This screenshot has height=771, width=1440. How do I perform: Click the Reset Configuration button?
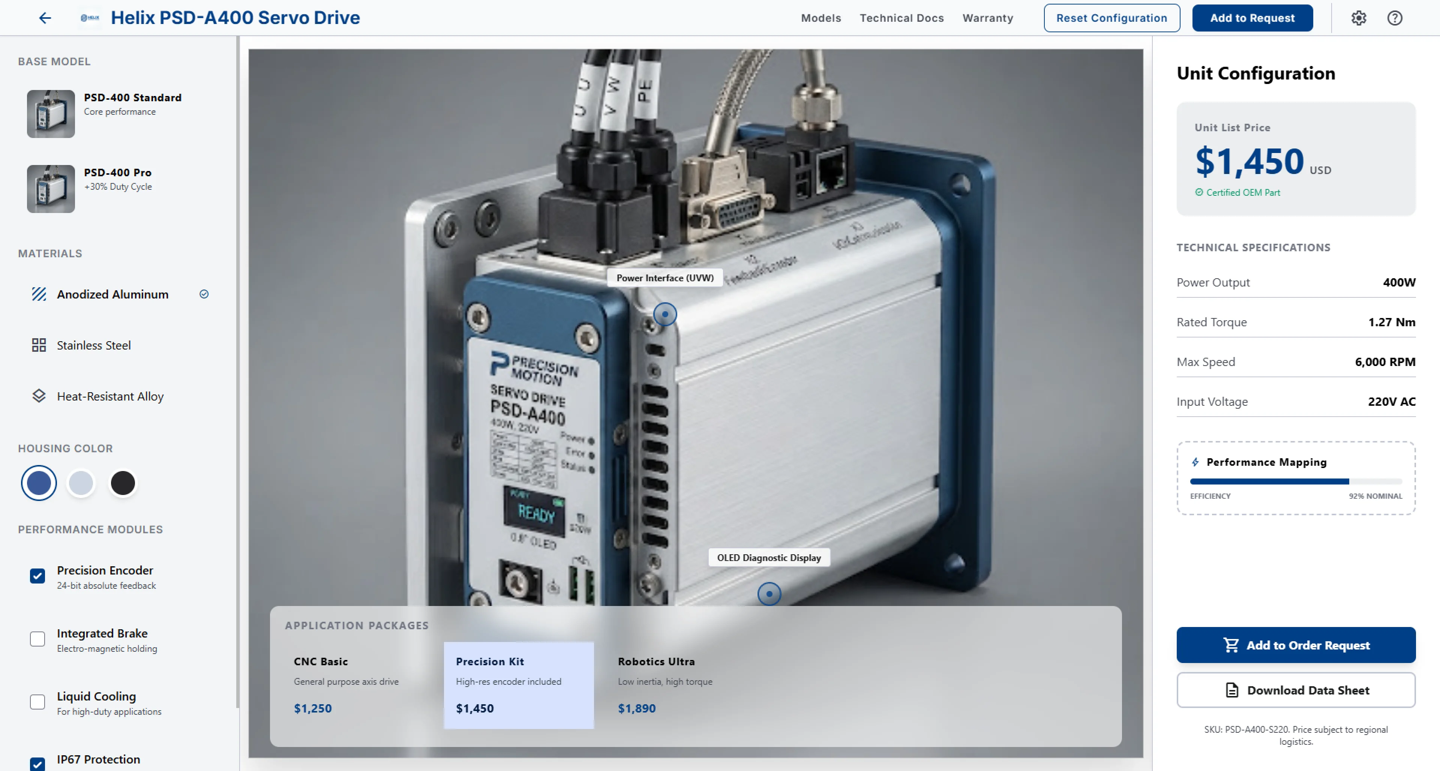(x=1112, y=18)
